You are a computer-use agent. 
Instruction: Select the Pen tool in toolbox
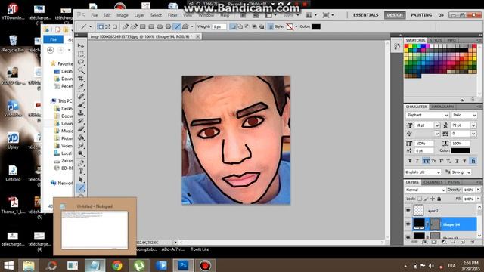point(81,163)
